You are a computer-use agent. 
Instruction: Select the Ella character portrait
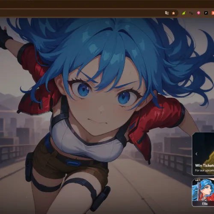pos(203,190)
